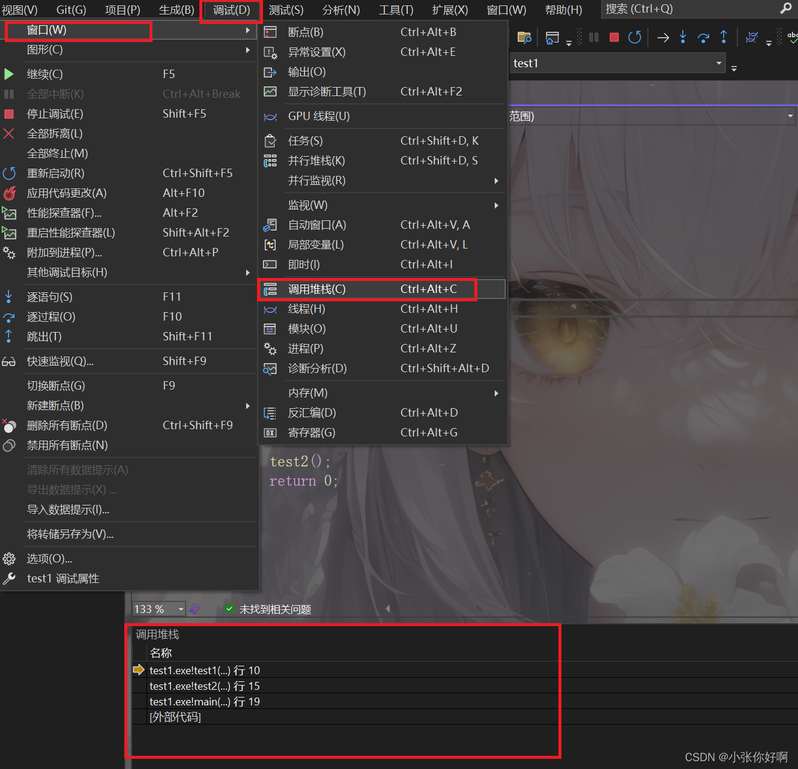Click the diagnostic tools icon in submenu
Screen dimensions: 798x769
270,92
